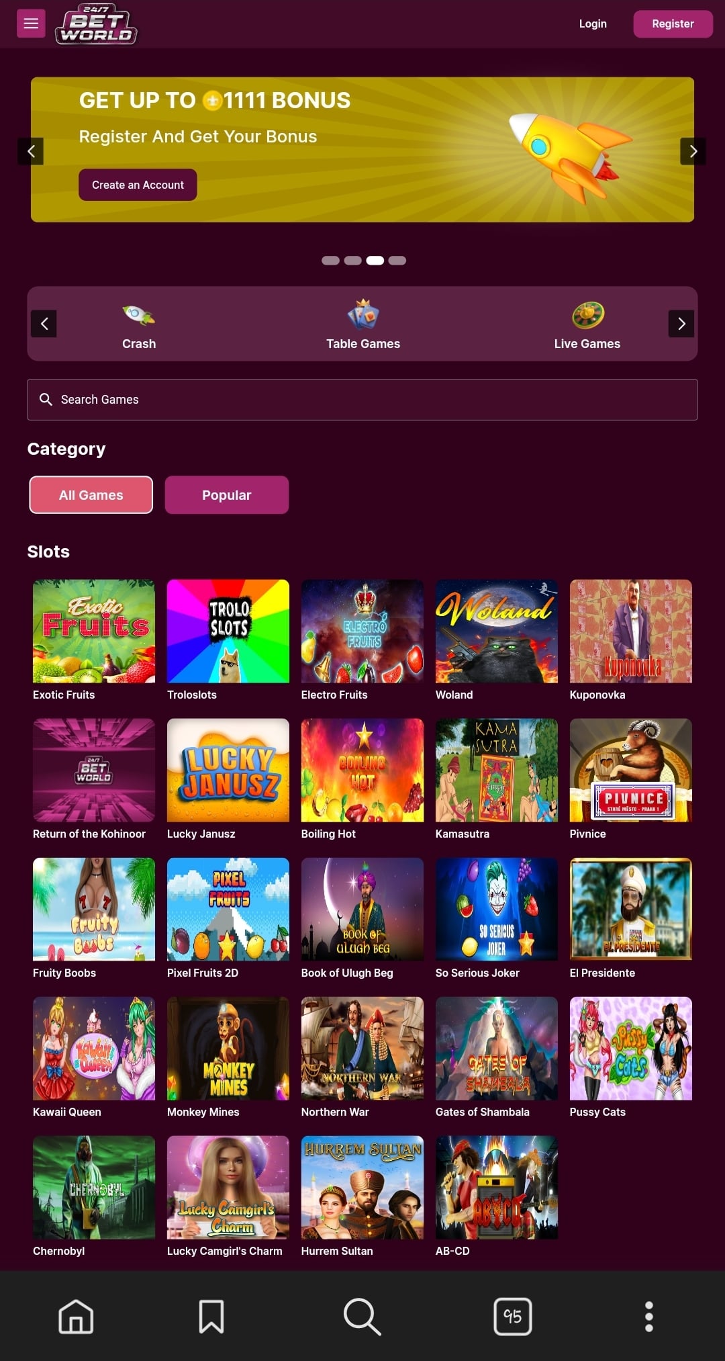The width and height of the screenshot is (725, 1361).
Task: Open the browser three-dot menu
Action: (x=649, y=1316)
